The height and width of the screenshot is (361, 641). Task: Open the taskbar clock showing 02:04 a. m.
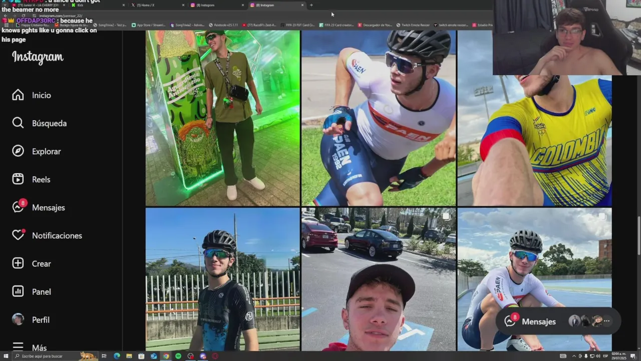point(619,356)
